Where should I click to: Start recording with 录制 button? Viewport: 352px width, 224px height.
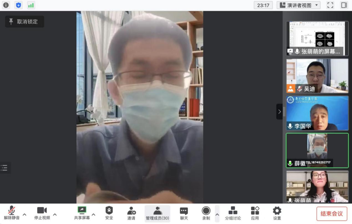pyautogui.click(x=206, y=213)
